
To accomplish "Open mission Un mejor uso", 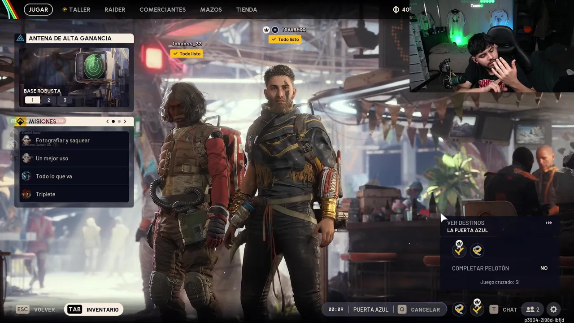I will coord(74,158).
